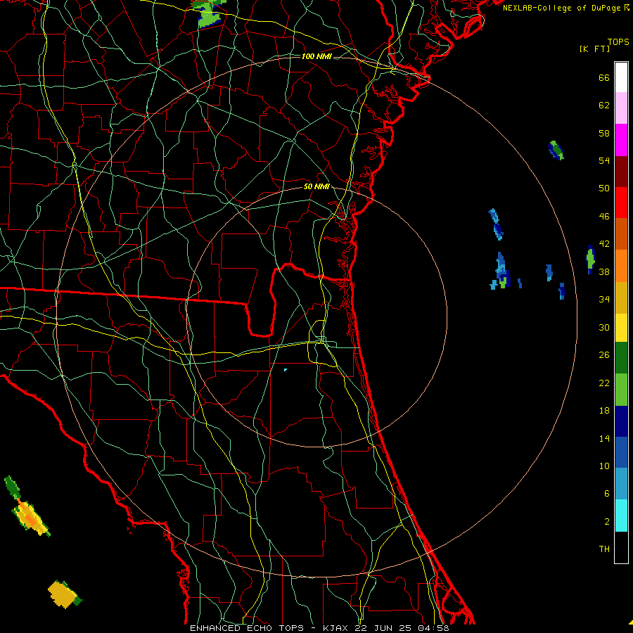Image resolution: width=633 pixels, height=633 pixels.
Task: Click the green echo at the top of the map
Action: [x=209, y=13]
